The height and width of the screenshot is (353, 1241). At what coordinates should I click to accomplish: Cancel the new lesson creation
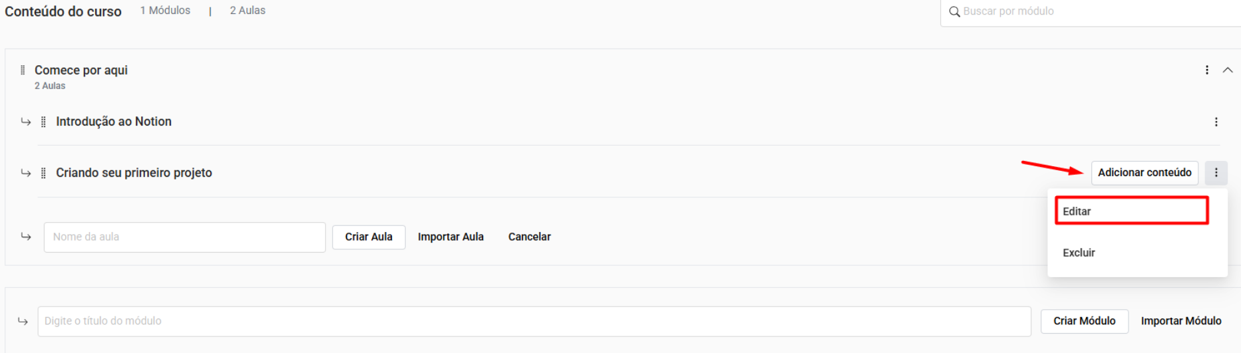[530, 237]
